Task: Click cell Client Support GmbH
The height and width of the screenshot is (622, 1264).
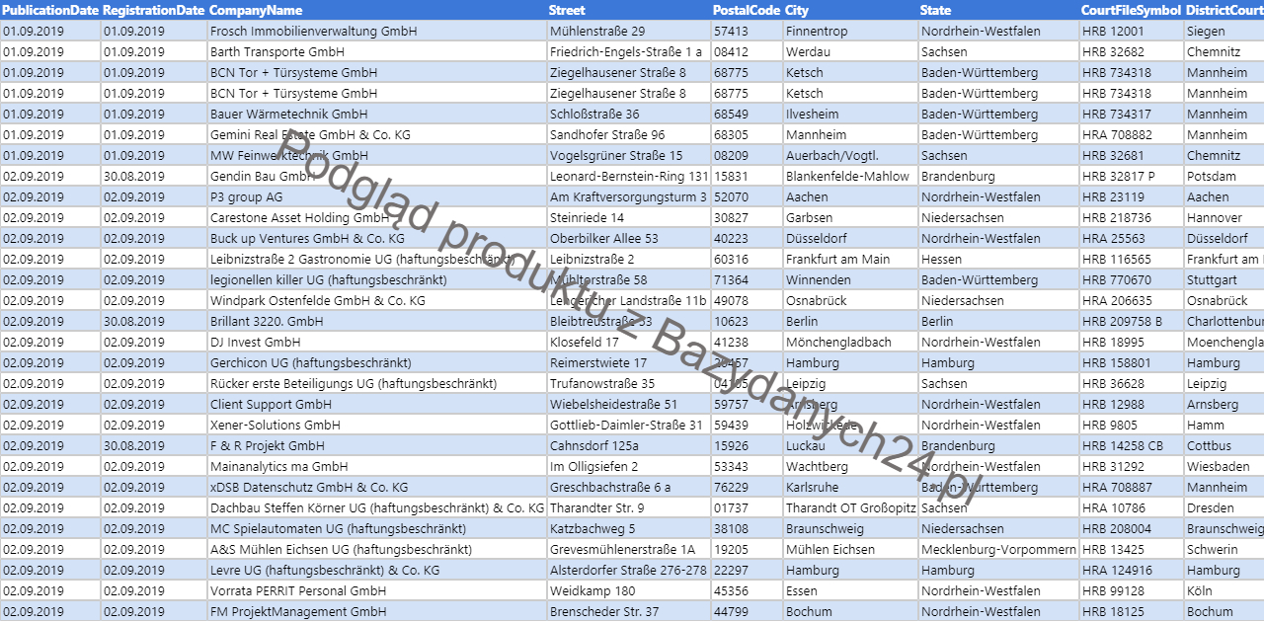Action: coord(377,404)
